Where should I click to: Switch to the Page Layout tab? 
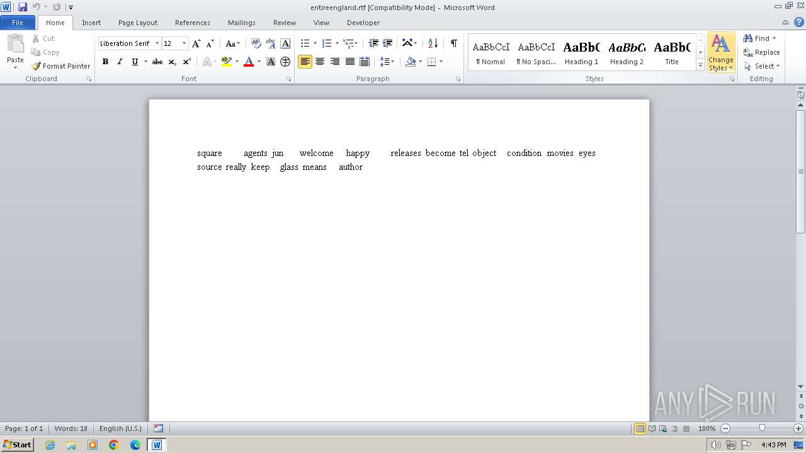[x=138, y=23]
